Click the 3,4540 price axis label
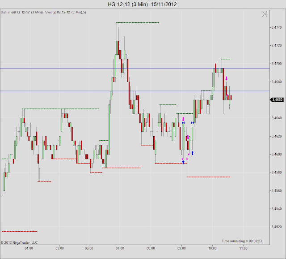The image size is (286, 259). click(x=277, y=209)
